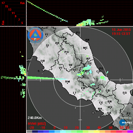133x133 pixels.
Task: Click the RM city marker label
Action: tap(68, 82)
